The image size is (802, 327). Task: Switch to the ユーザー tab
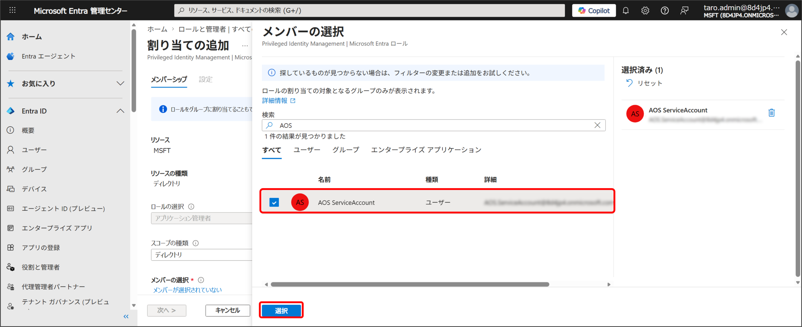tap(307, 150)
